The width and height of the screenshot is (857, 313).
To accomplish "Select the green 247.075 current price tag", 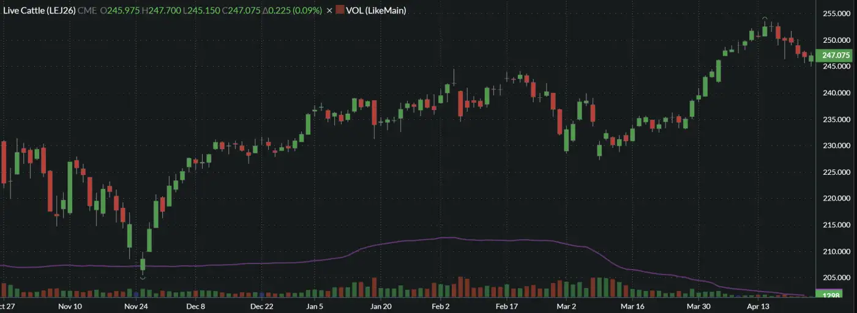I will (x=836, y=55).
